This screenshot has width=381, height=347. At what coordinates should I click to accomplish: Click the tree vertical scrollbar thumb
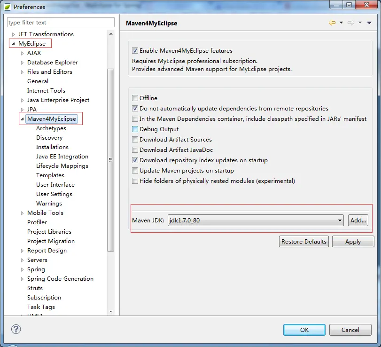[x=110, y=160]
